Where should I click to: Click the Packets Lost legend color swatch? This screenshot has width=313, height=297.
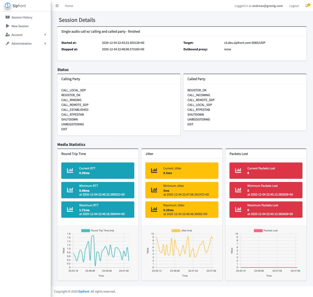258,230
